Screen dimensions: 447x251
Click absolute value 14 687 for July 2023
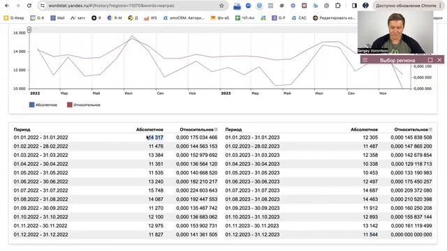[370, 190]
